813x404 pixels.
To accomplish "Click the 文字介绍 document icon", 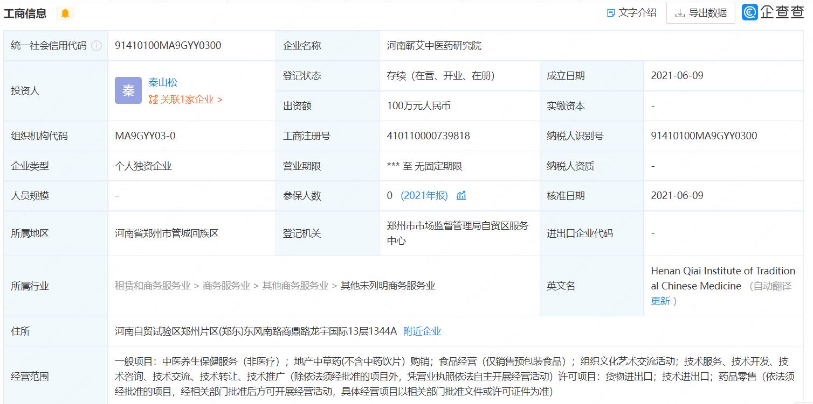I will 611,13.
